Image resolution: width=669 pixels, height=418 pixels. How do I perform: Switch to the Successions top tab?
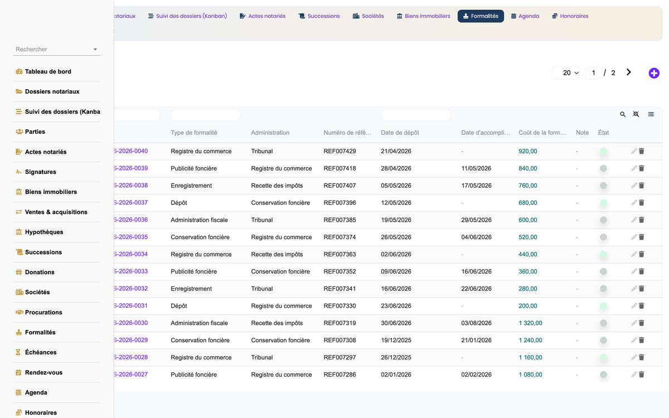319,16
